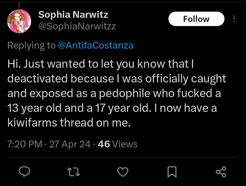Viewport: 246px width, 186px height.
Task: View the 46 Views count
Action: [118, 144]
